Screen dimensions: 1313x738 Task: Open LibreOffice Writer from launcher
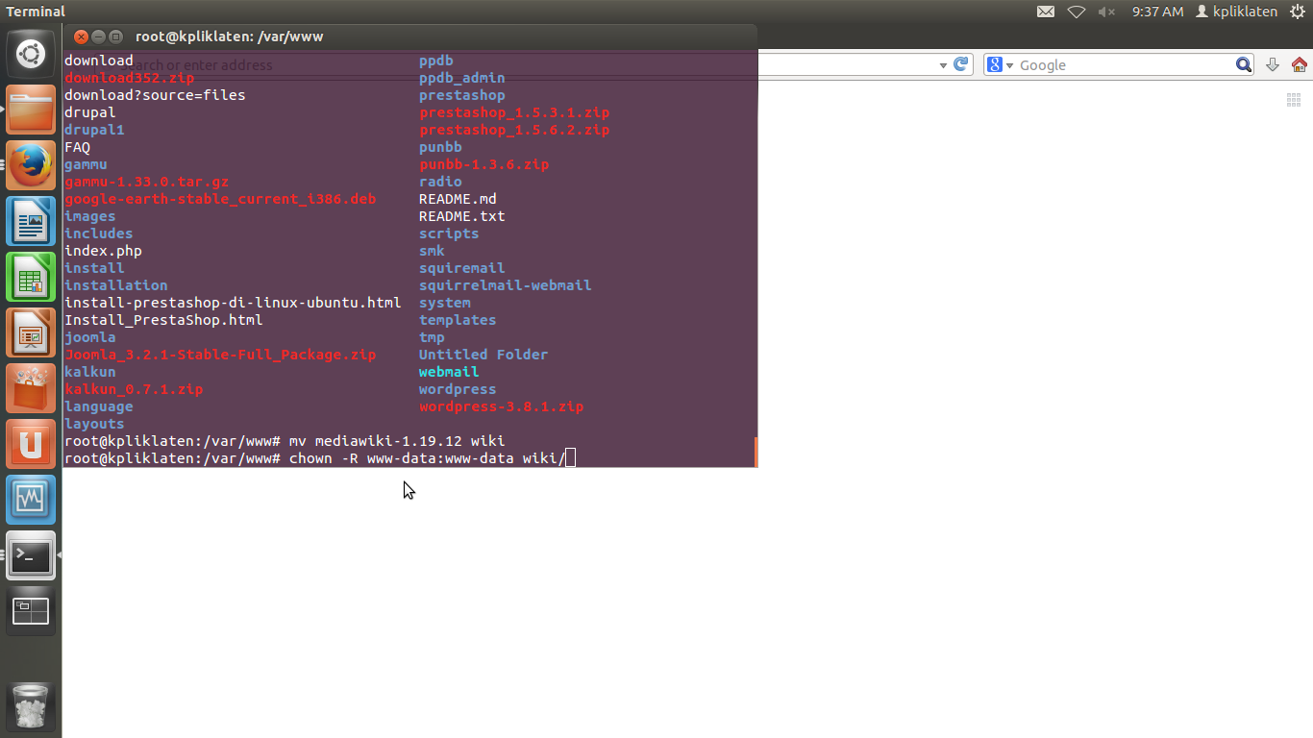[31, 221]
